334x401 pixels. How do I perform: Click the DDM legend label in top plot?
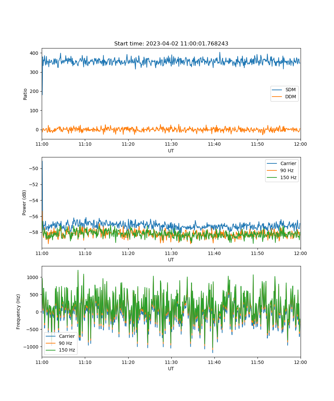pos(290,97)
